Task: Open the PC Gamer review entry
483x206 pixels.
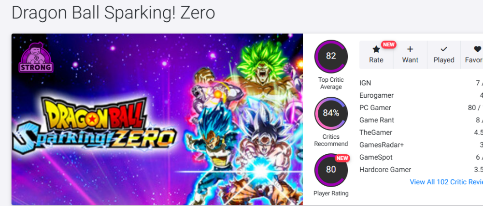Action: [x=375, y=108]
